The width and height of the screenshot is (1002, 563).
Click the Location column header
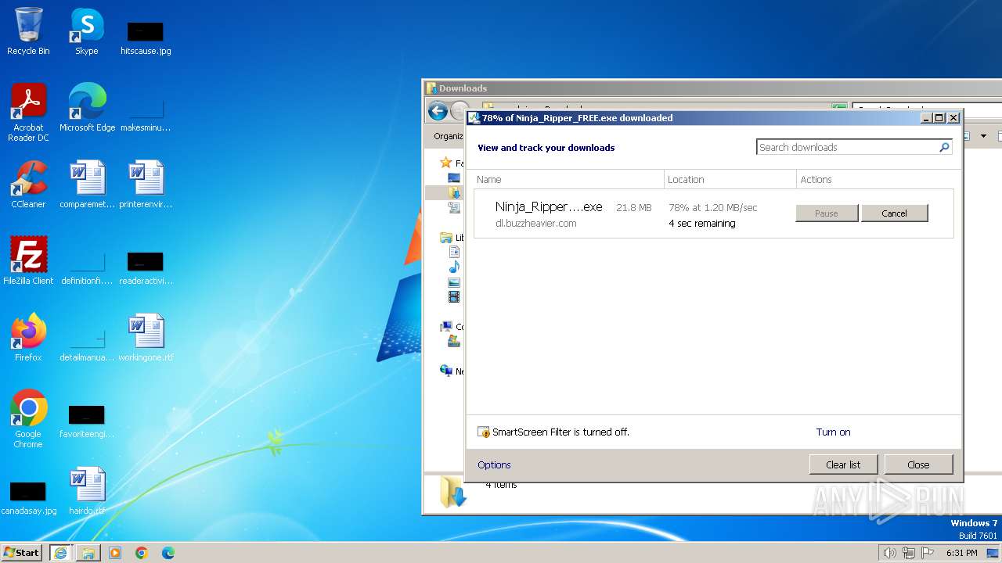tap(730, 179)
